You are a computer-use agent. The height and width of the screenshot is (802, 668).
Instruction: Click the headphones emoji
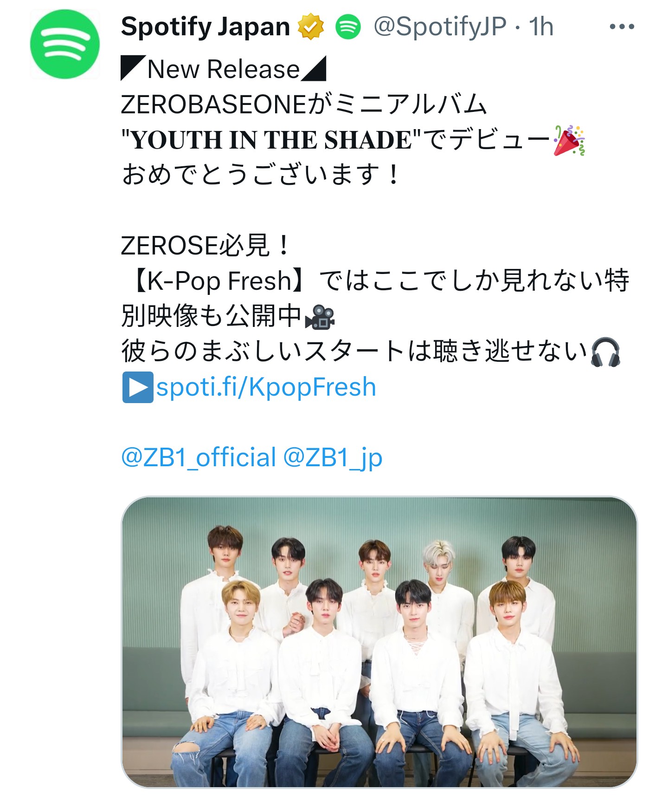click(605, 352)
